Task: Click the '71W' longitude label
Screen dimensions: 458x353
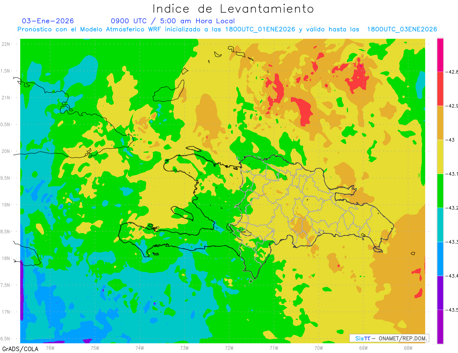Action: (274, 347)
